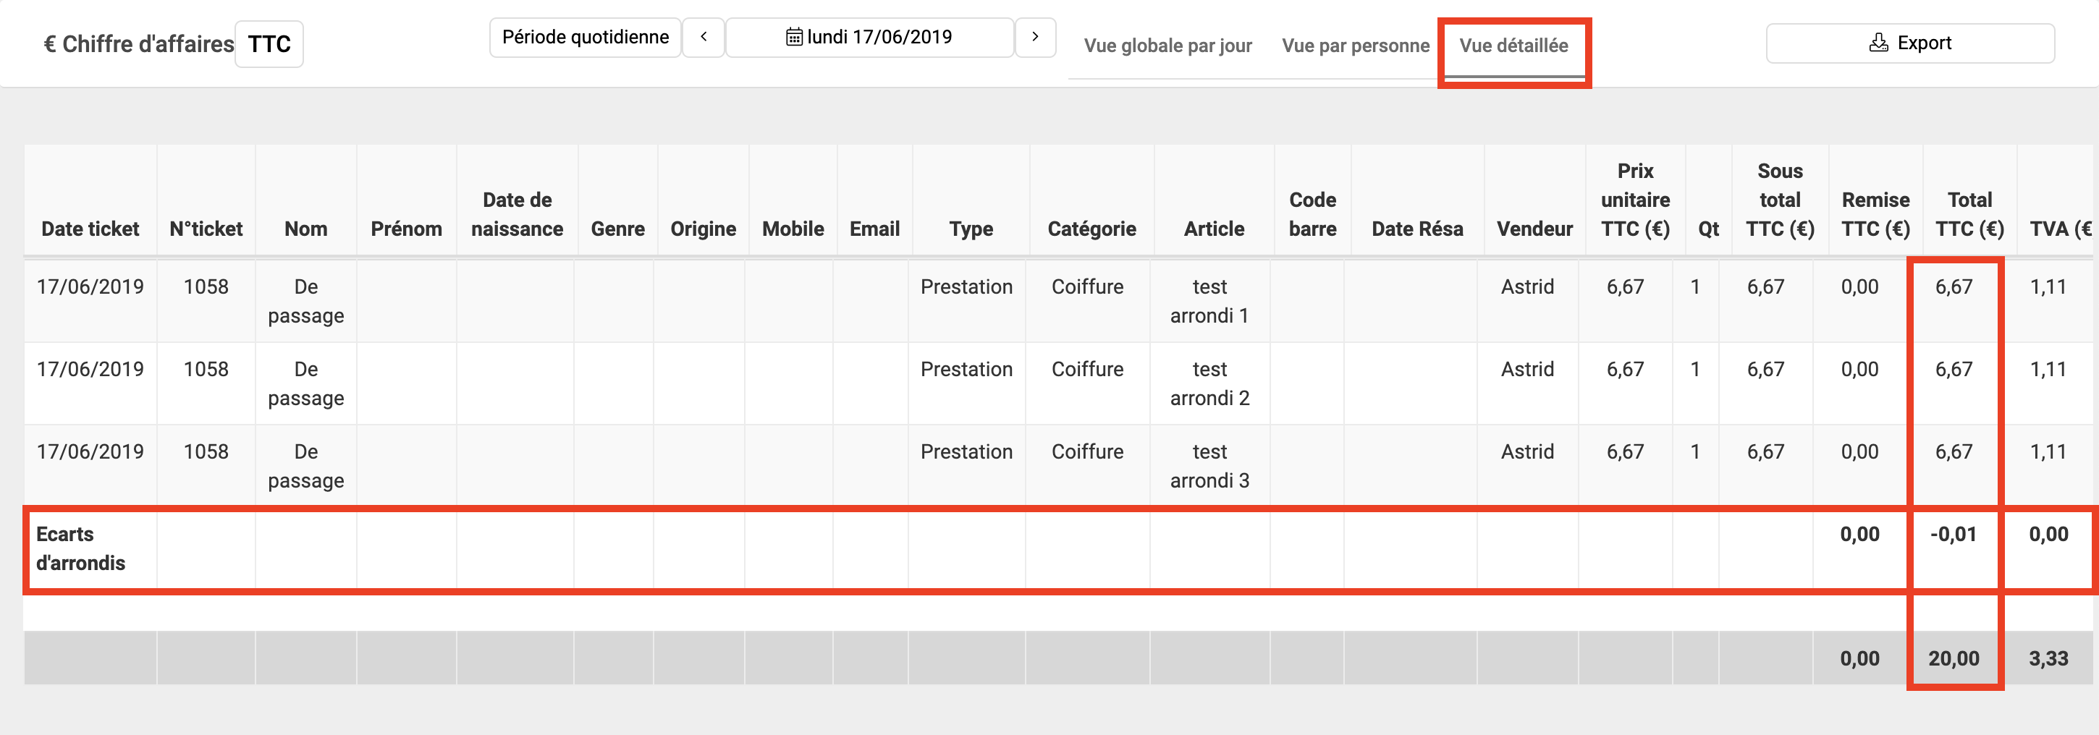The height and width of the screenshot is (735, 2099).
Task: Click the € Chiffre d'affaires title
Action: click(138, 44)
